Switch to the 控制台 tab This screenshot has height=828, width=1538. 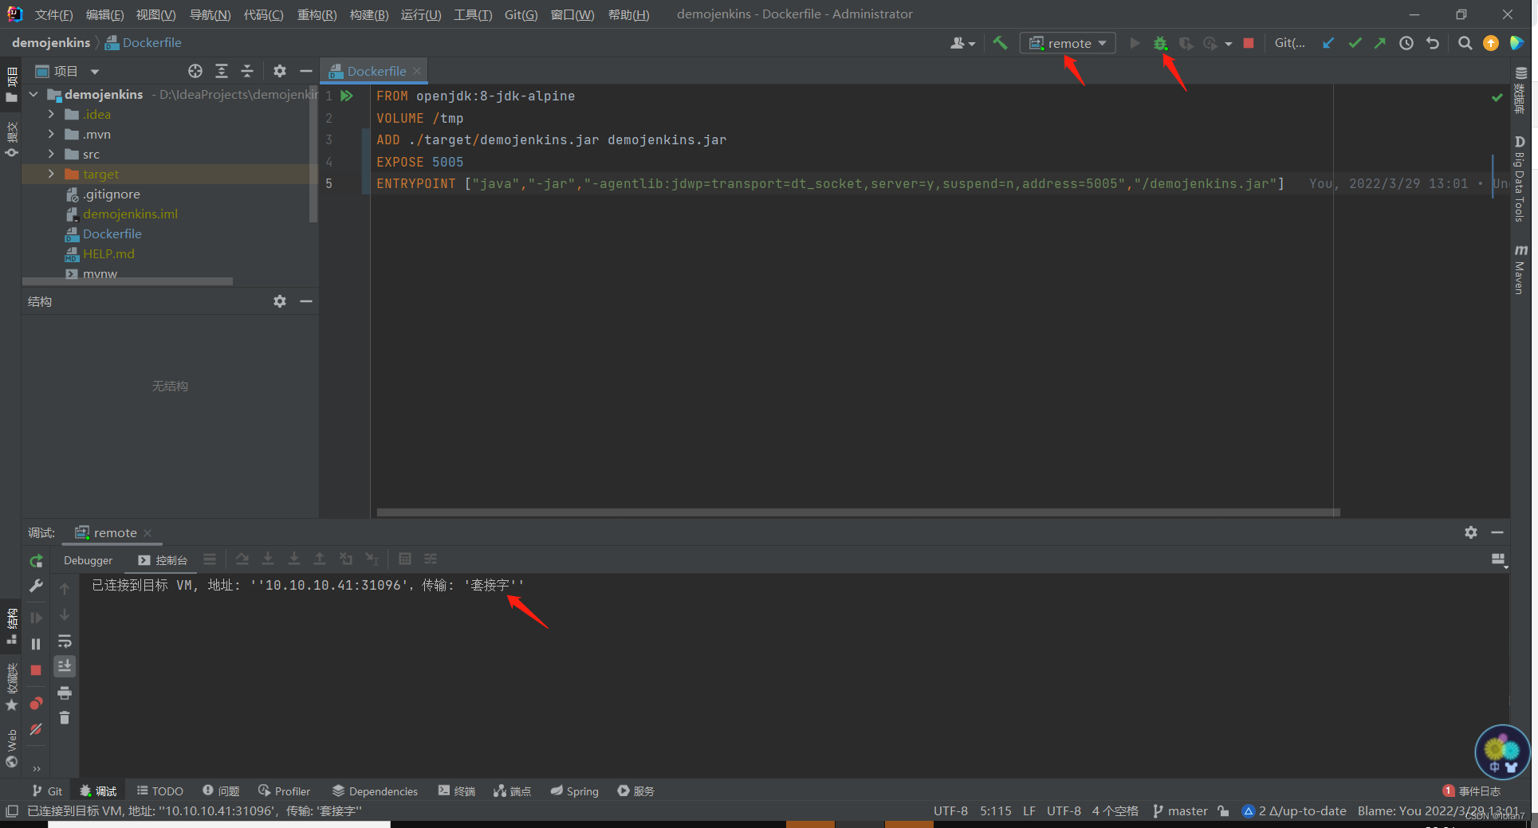tap(163, 560)
